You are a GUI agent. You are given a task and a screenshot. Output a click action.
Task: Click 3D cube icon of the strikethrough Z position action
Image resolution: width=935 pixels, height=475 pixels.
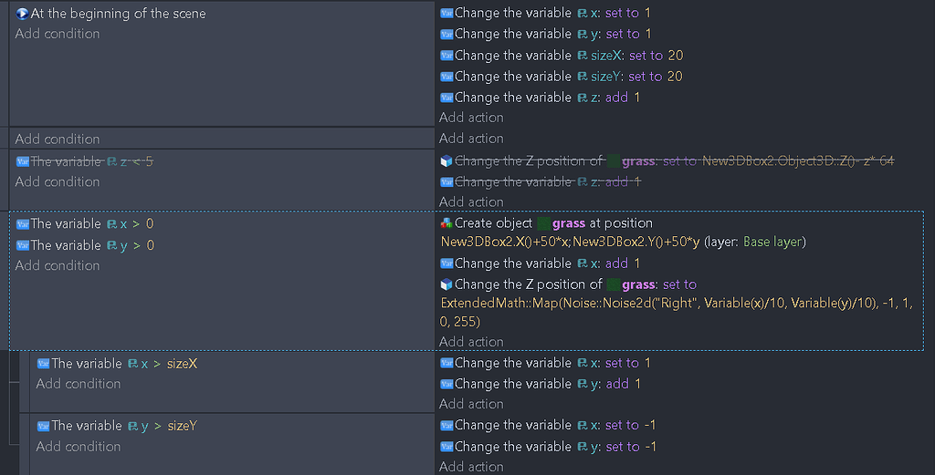pos(446,161)
